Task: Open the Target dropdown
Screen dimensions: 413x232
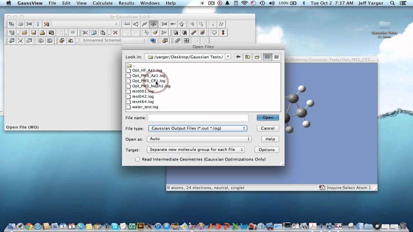Action: (x=196, y=150)
